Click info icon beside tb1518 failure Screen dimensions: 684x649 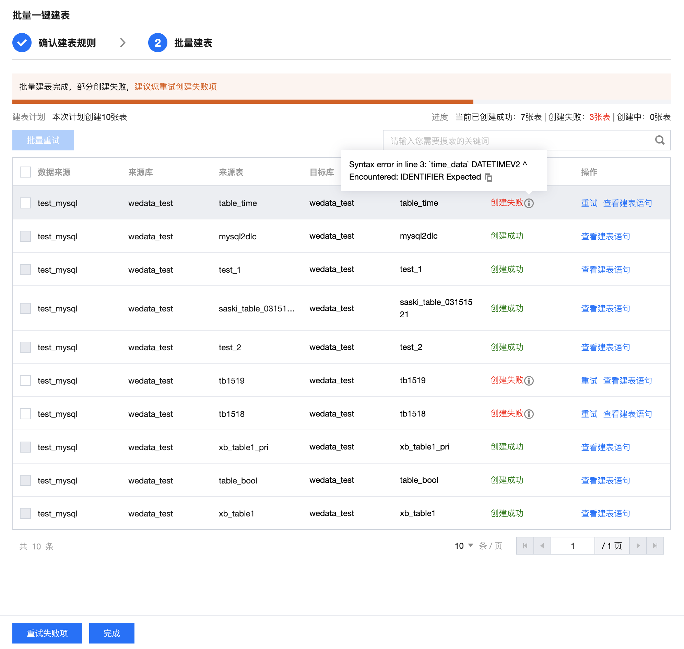[x=529, y=414]
